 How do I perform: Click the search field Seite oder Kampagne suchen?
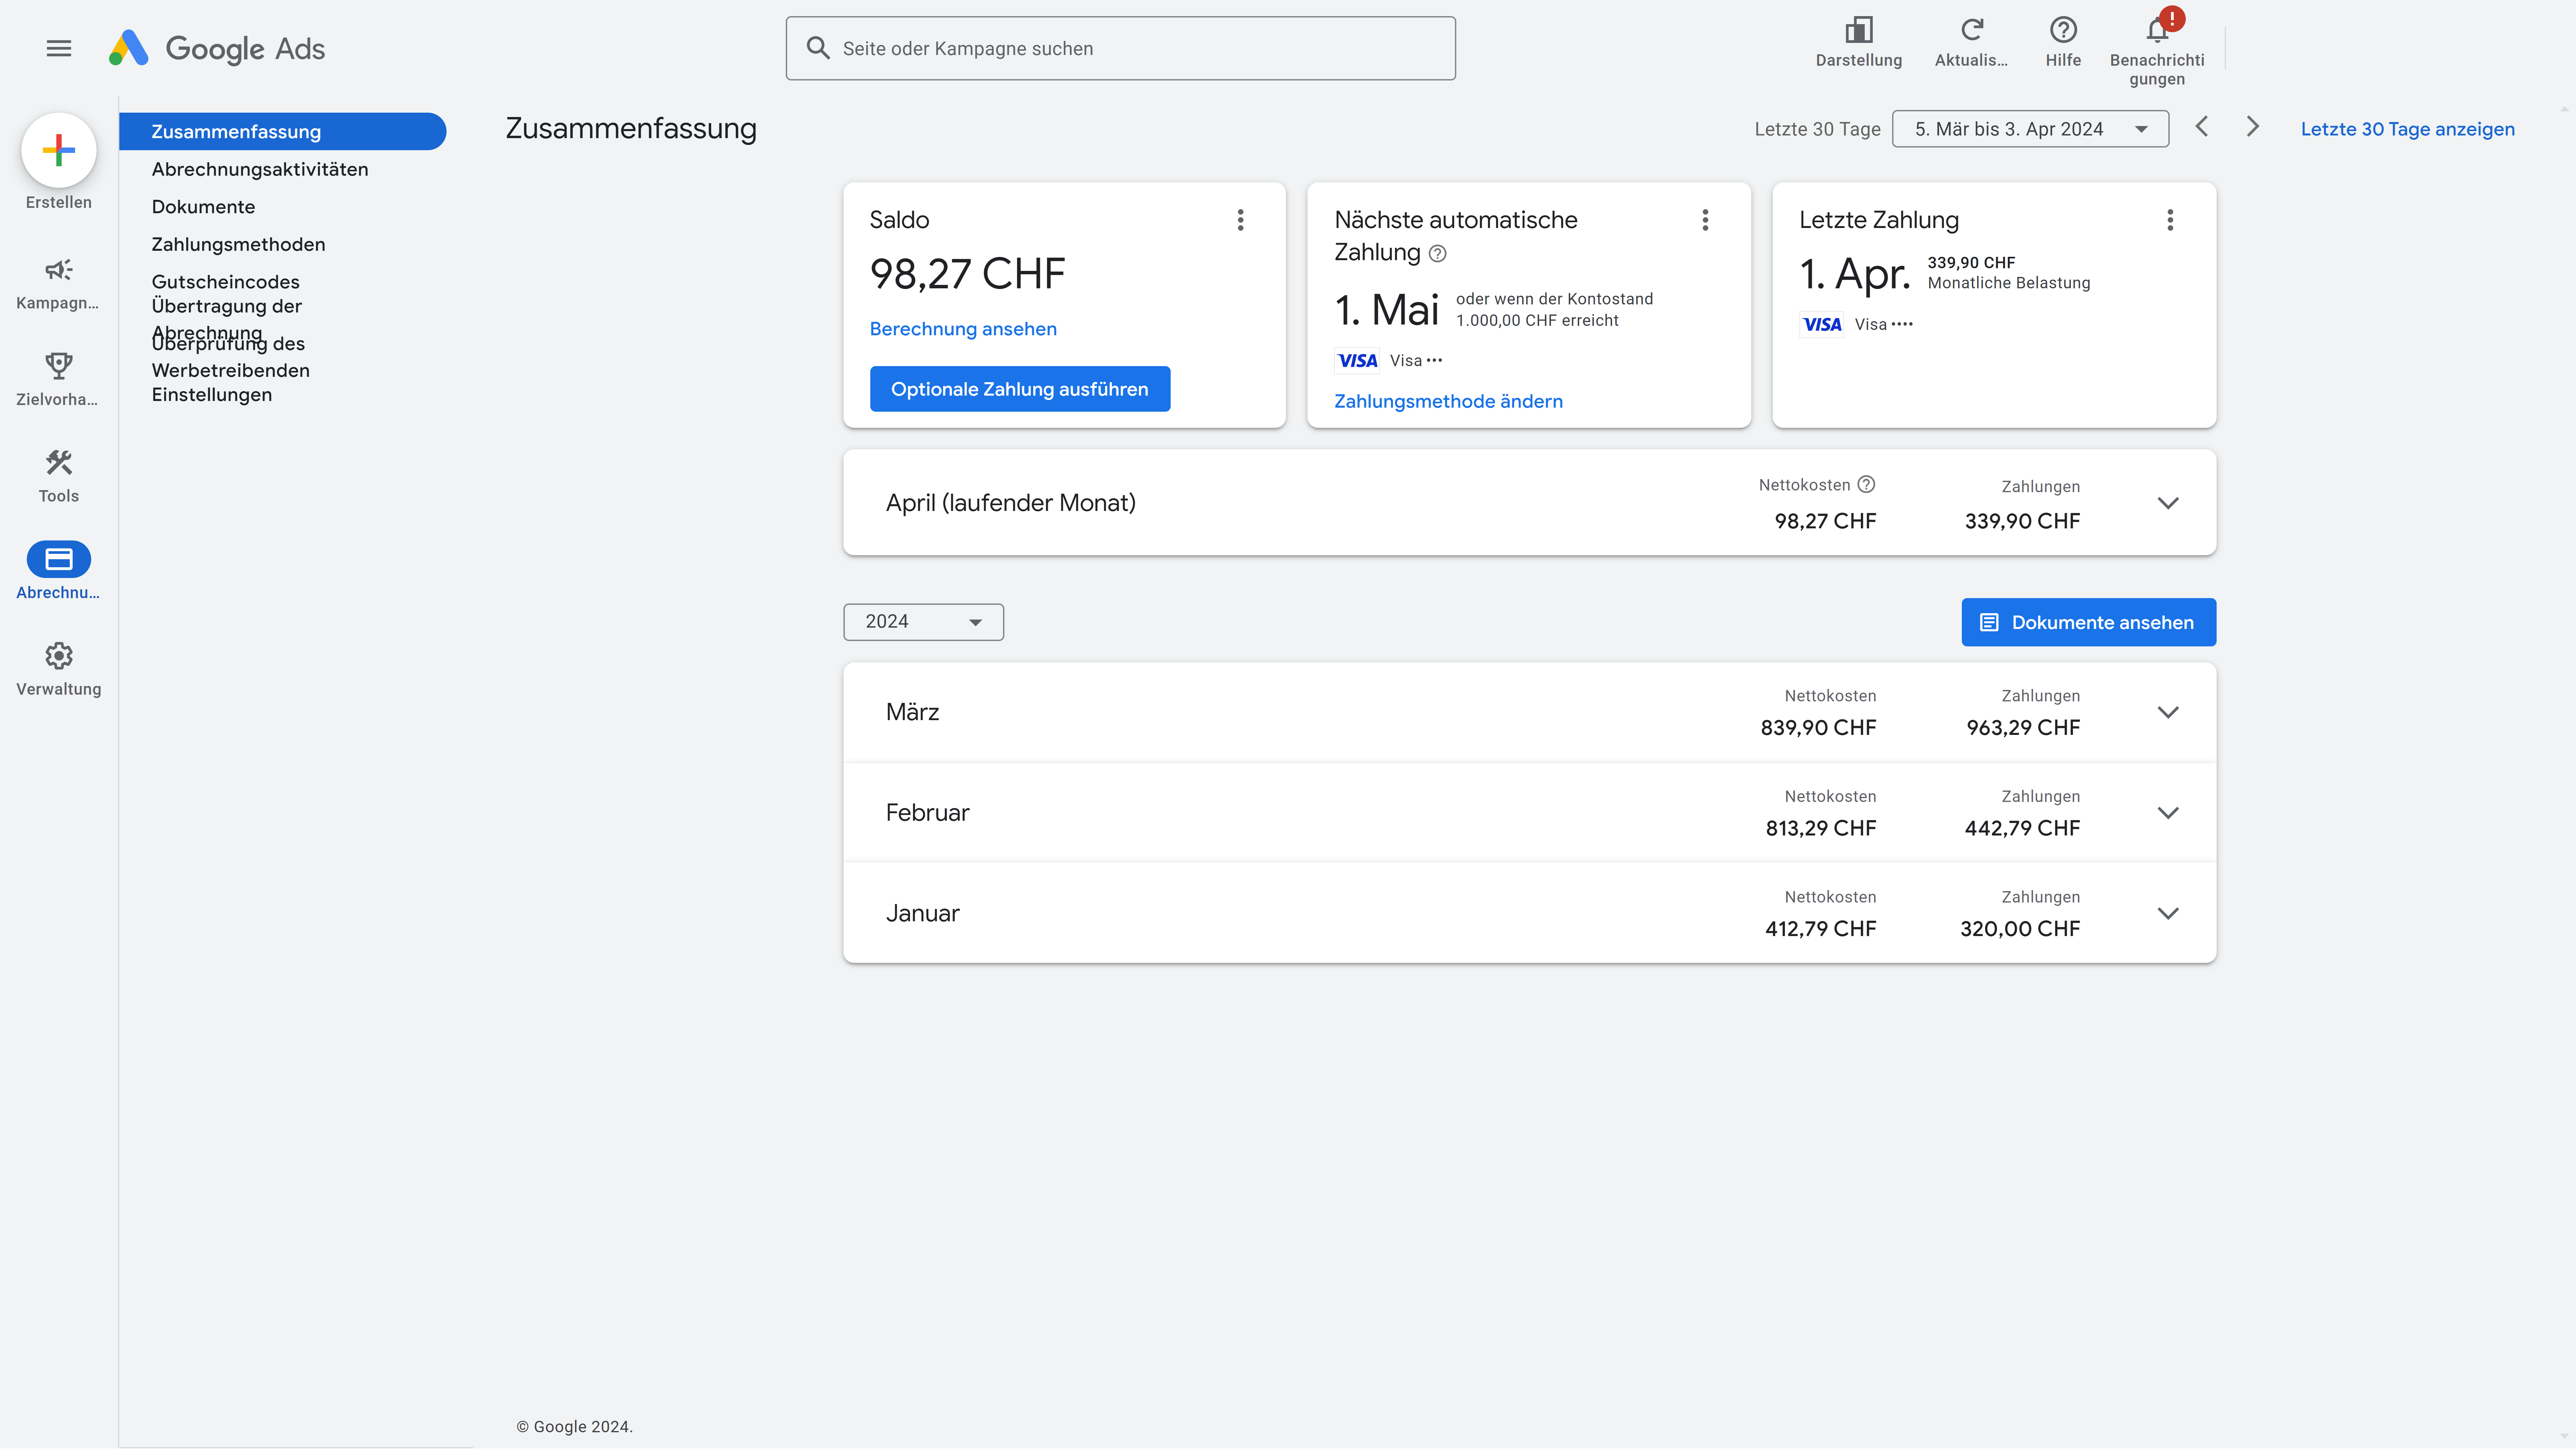click(x=1121, y=48)
